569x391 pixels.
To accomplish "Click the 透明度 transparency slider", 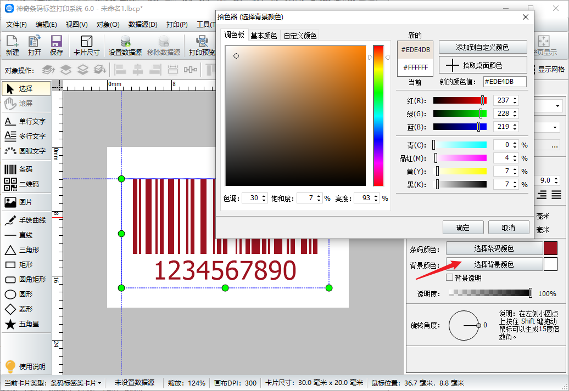I will [x=490, y=293].
